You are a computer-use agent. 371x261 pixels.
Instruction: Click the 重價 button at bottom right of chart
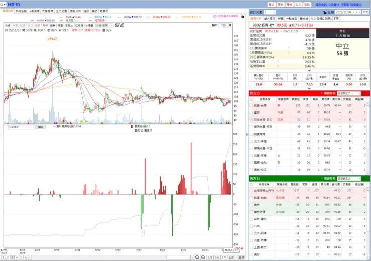pyautogui.click(x=241, y=257)
